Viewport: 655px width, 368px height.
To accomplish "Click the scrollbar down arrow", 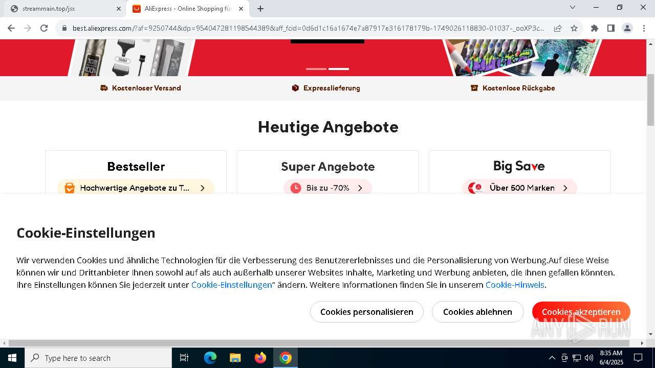I will click(651, 334).
